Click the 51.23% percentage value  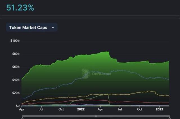pyautogui.click(x=20, y=8)
